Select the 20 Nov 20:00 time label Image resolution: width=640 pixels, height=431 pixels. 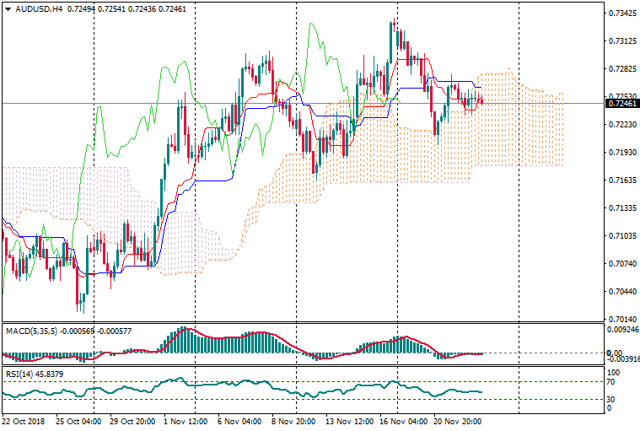coord(457,420)
